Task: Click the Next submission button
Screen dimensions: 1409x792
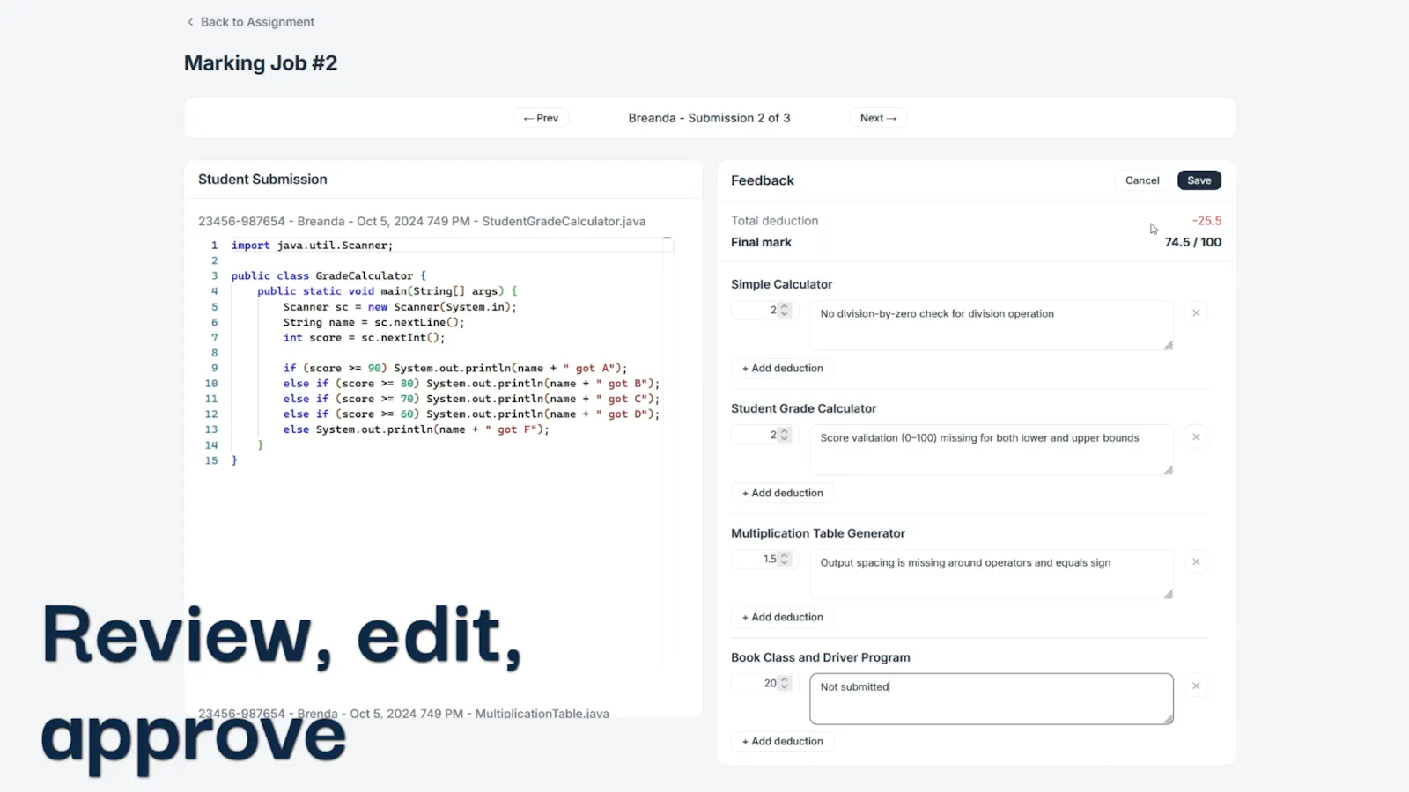Action: pos(878,118)
